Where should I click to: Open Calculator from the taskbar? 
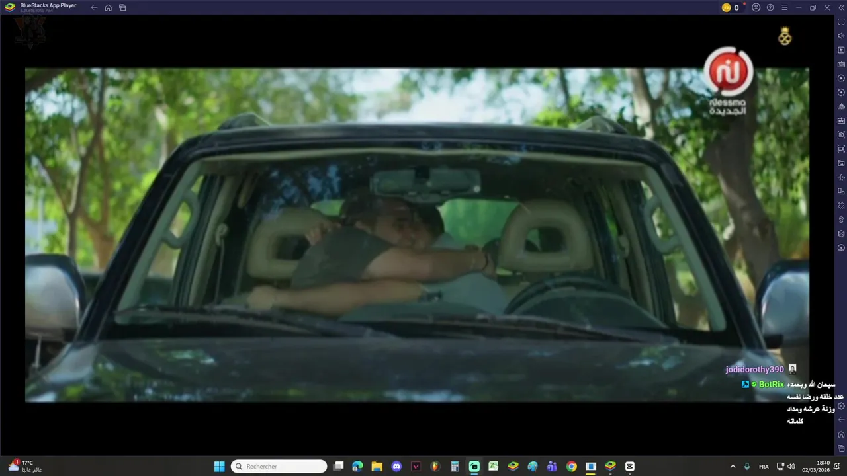click(x=455, y=466)
